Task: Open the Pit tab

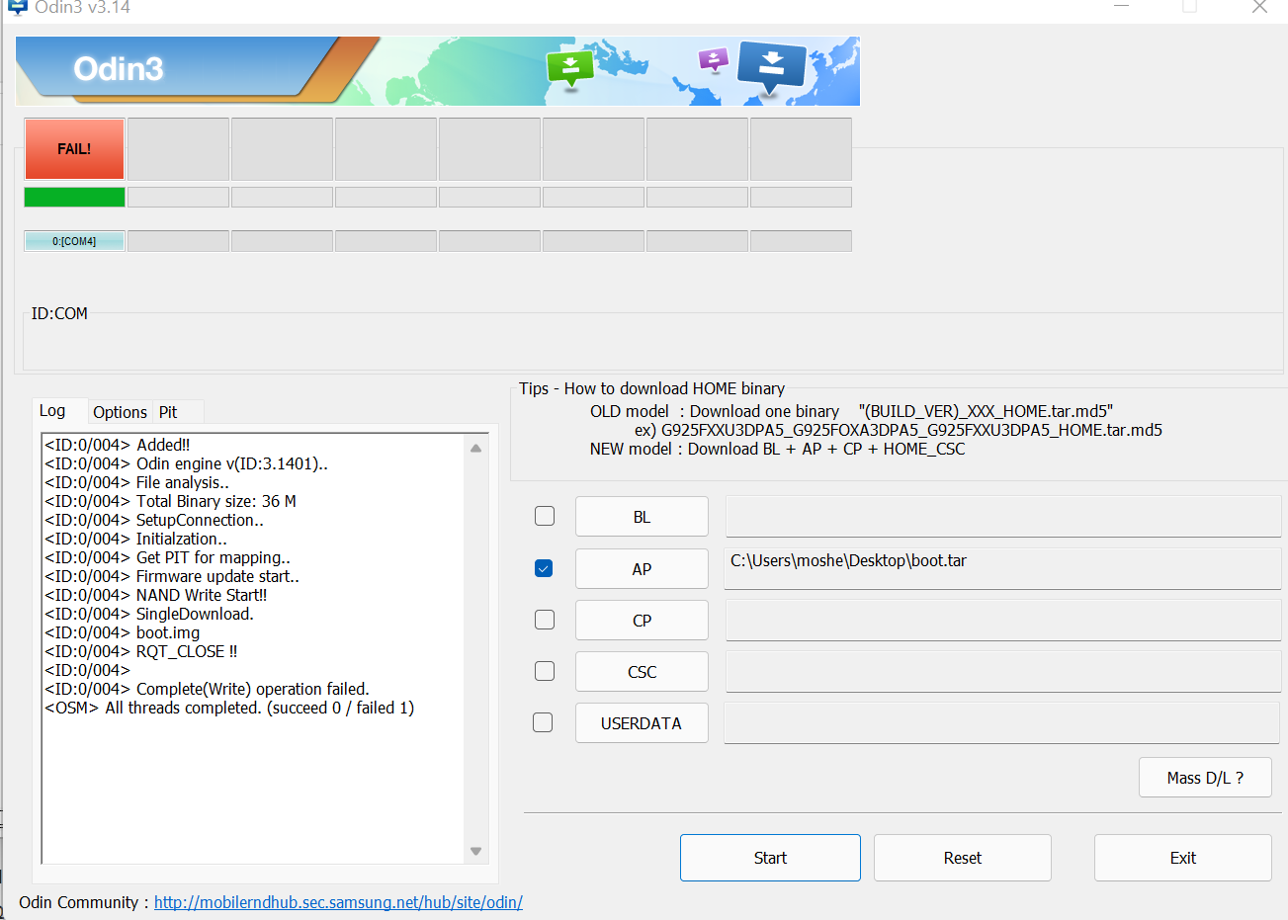Action: pos(168,412)
